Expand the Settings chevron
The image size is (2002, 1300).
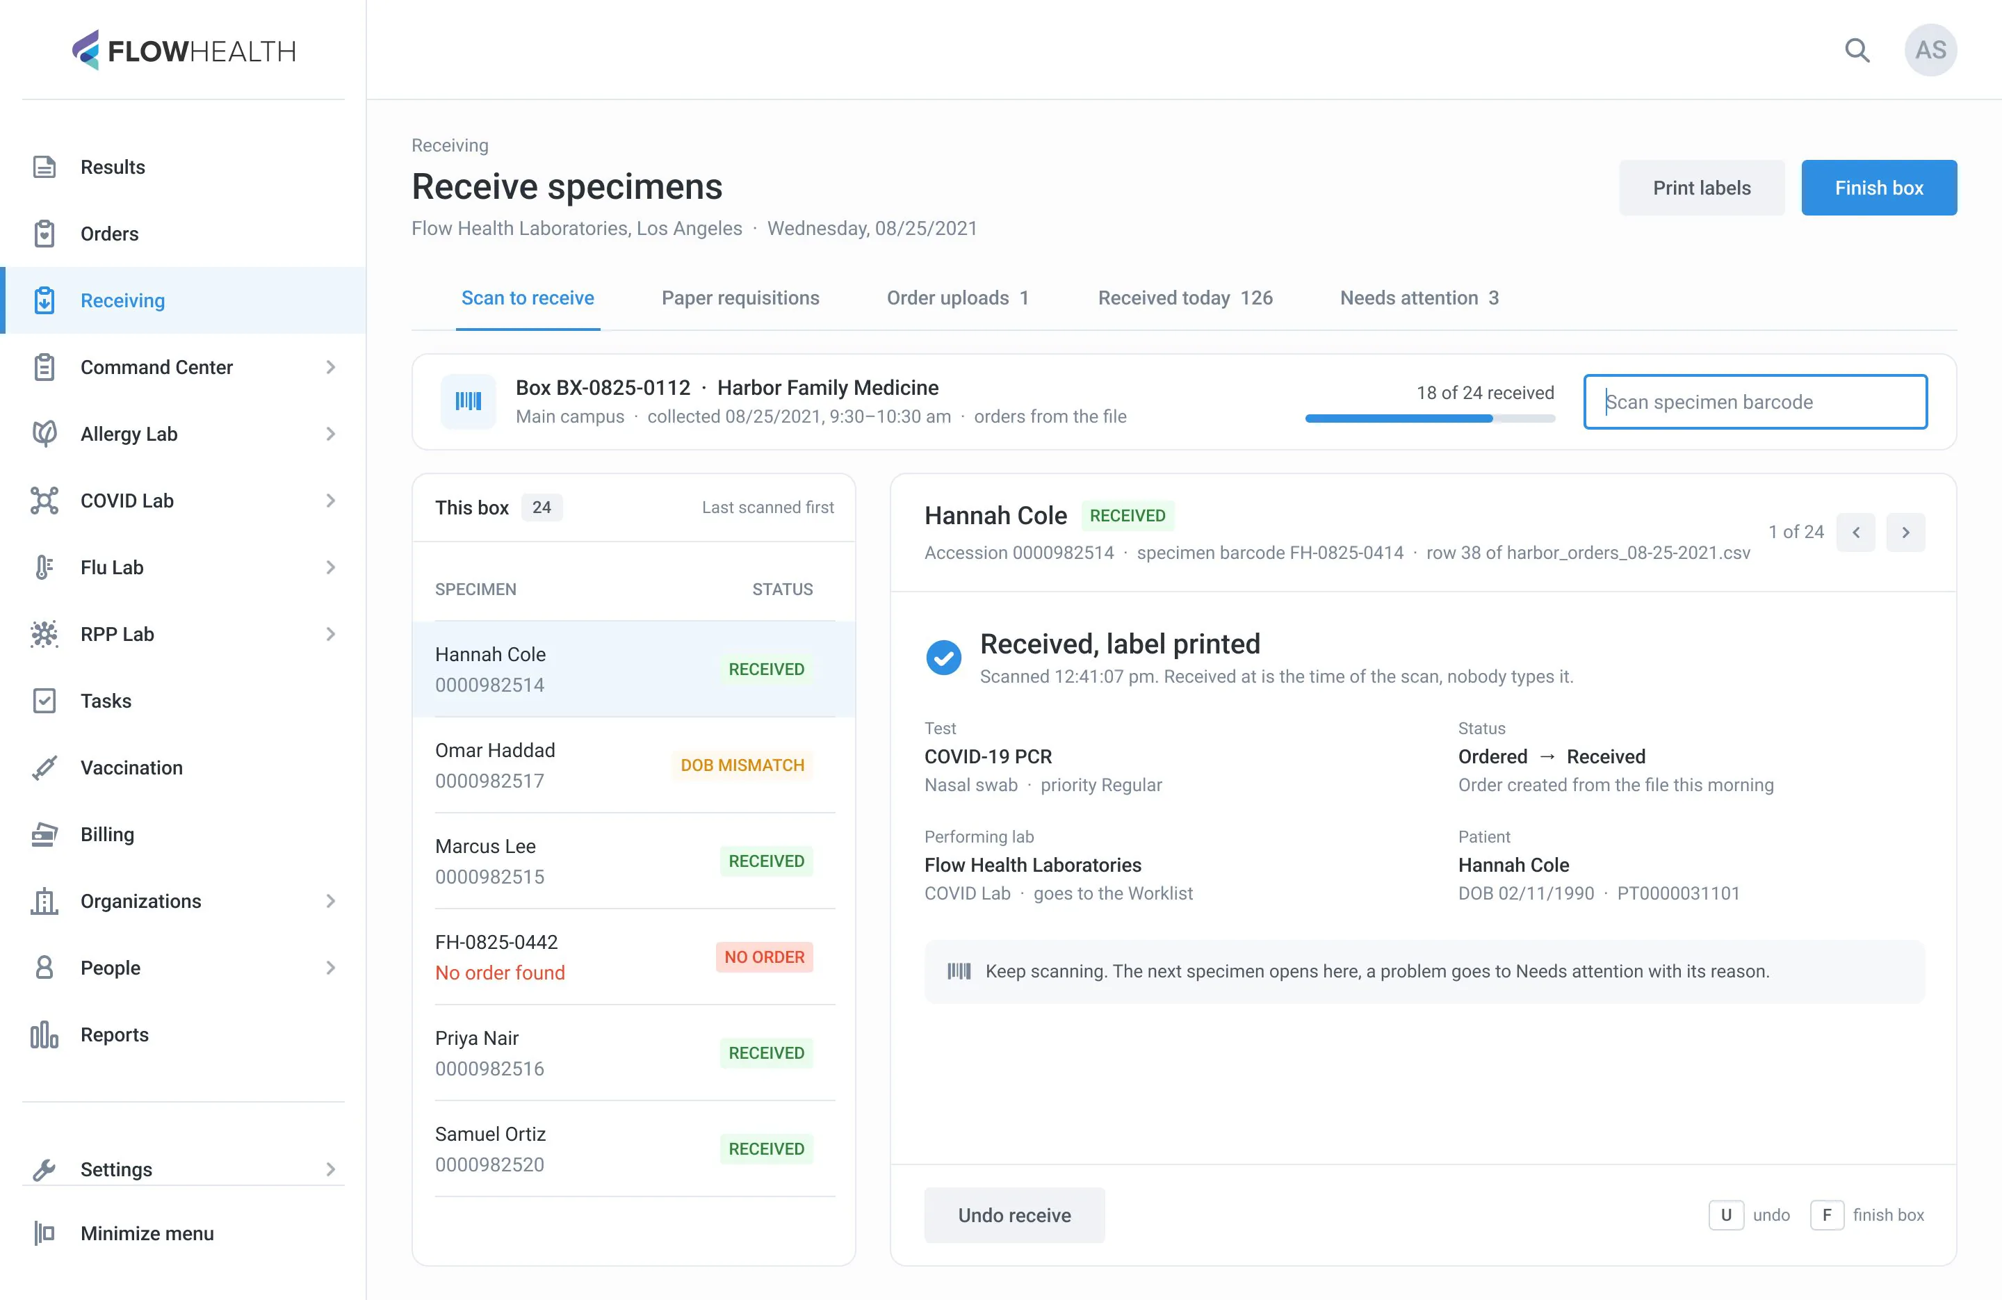tap(331, 1169)
